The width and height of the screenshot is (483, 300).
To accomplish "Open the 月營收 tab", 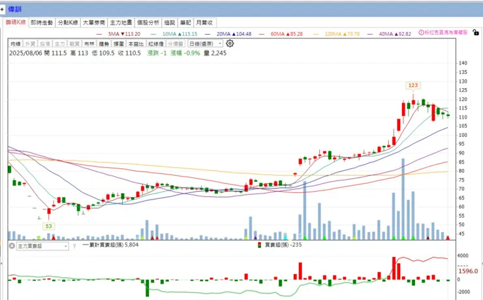I will tap(204, 22).
